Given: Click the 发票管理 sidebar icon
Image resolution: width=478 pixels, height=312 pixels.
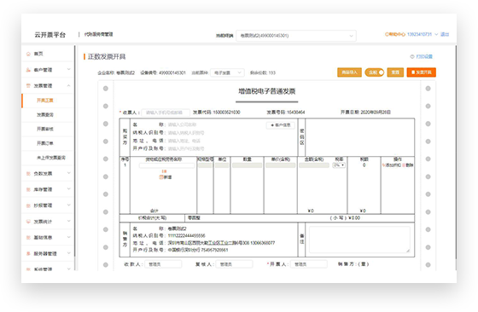Looking at the screenshot, I should (28, 85).
